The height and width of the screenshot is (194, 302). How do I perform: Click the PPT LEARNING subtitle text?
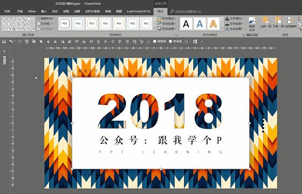161,152
